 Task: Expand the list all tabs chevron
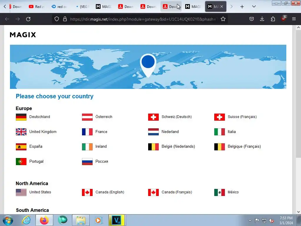point(254,6)
